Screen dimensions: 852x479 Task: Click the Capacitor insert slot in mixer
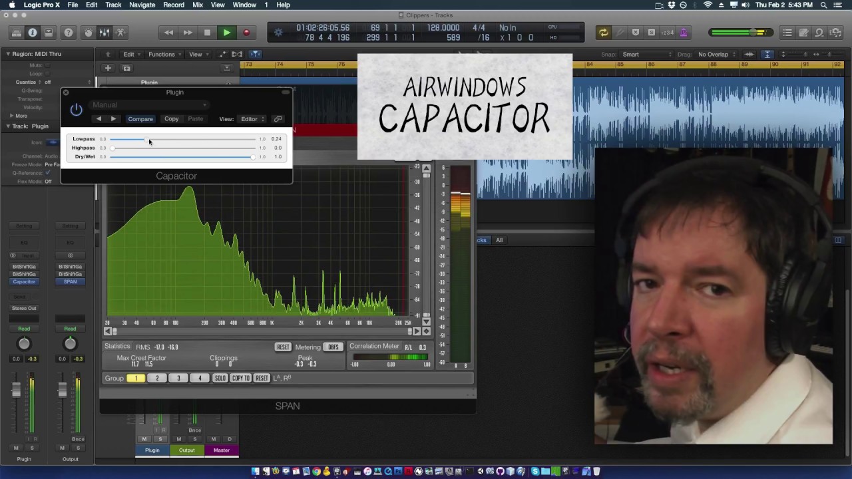[x=24, y=282]
